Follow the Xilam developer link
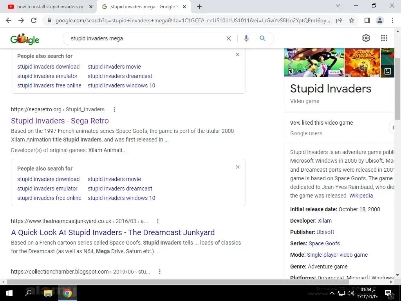Screen dimensions: 401x301 [x=325, y=221]
